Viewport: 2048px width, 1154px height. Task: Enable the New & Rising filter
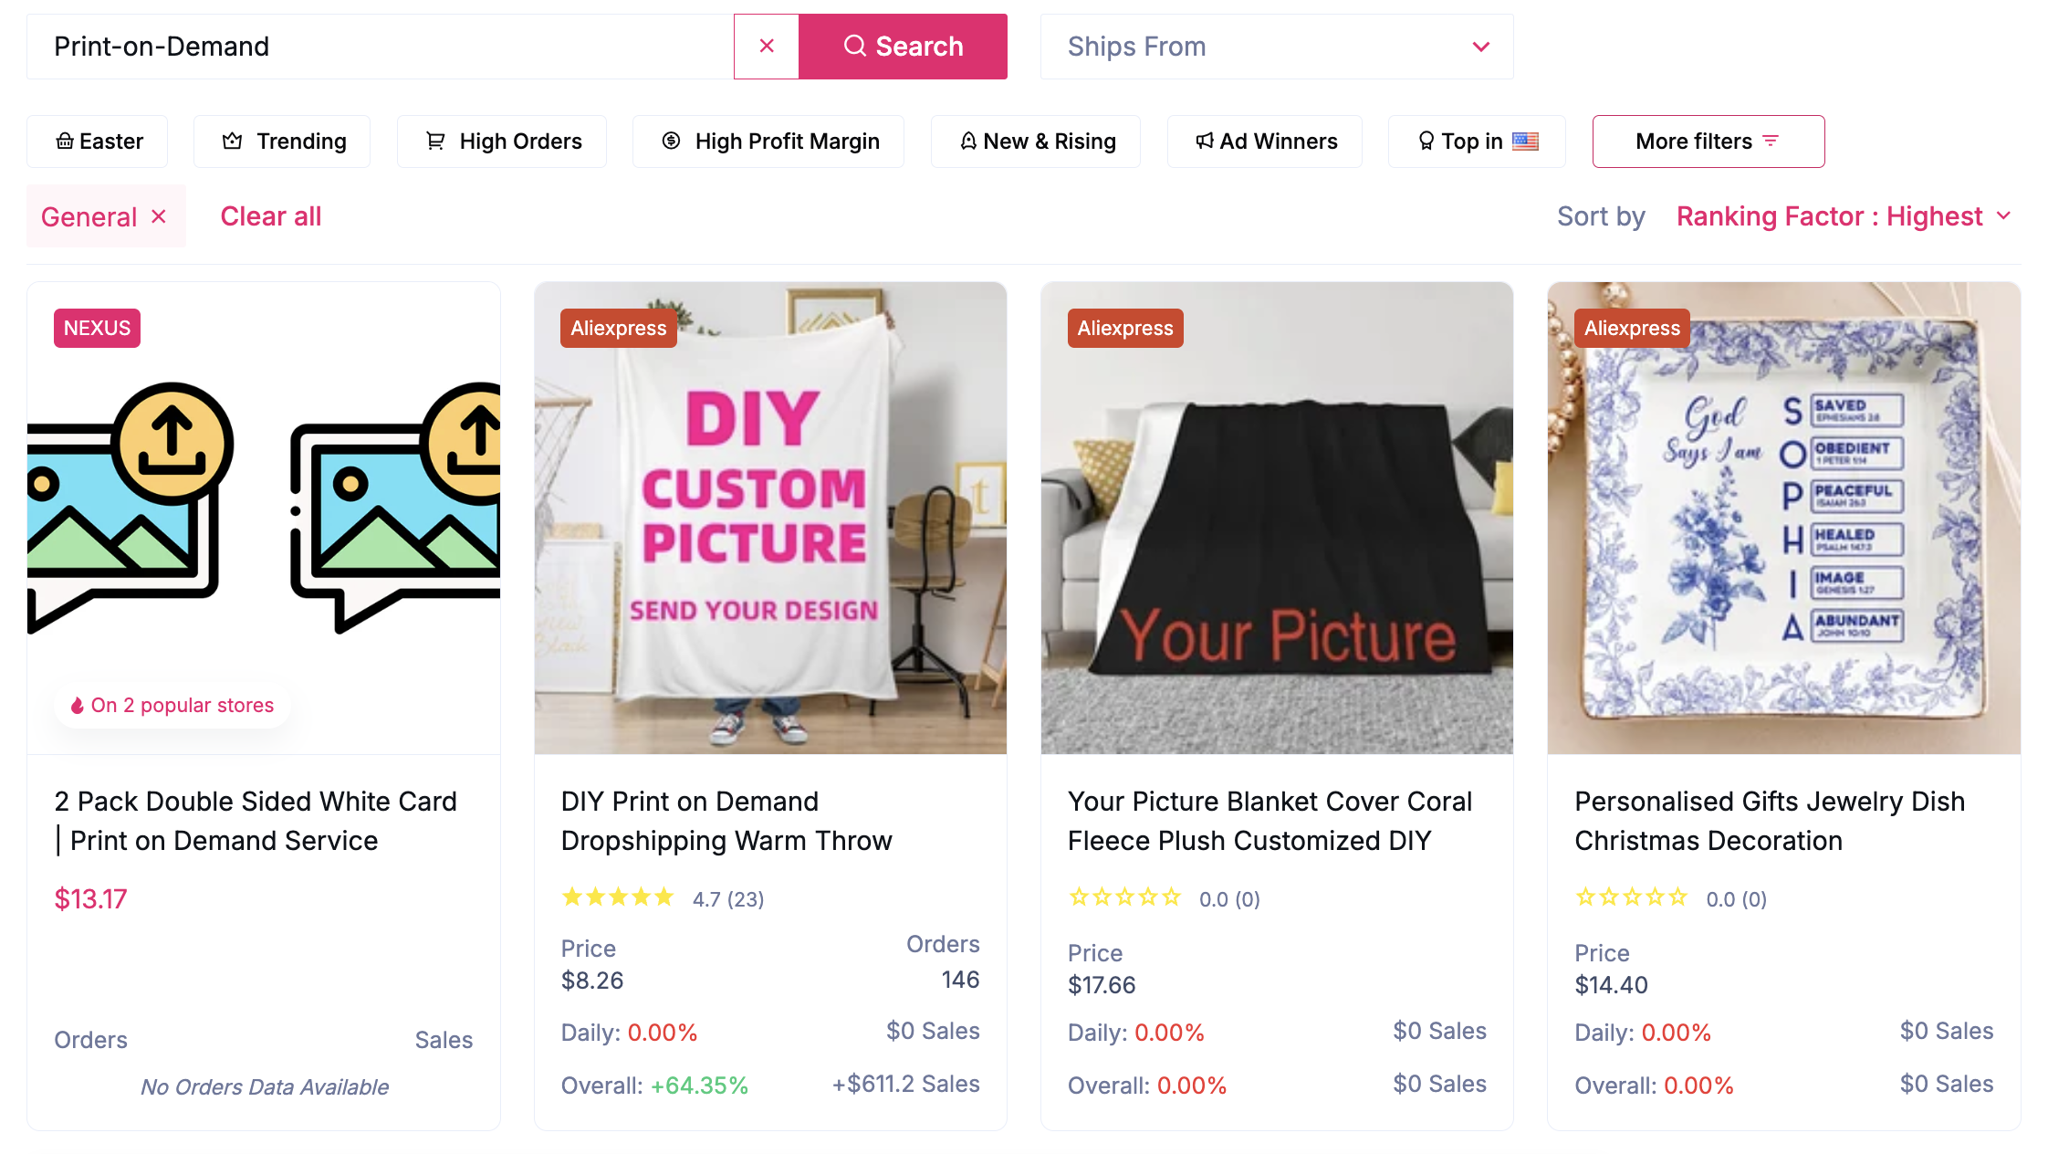coord(1035,141)
